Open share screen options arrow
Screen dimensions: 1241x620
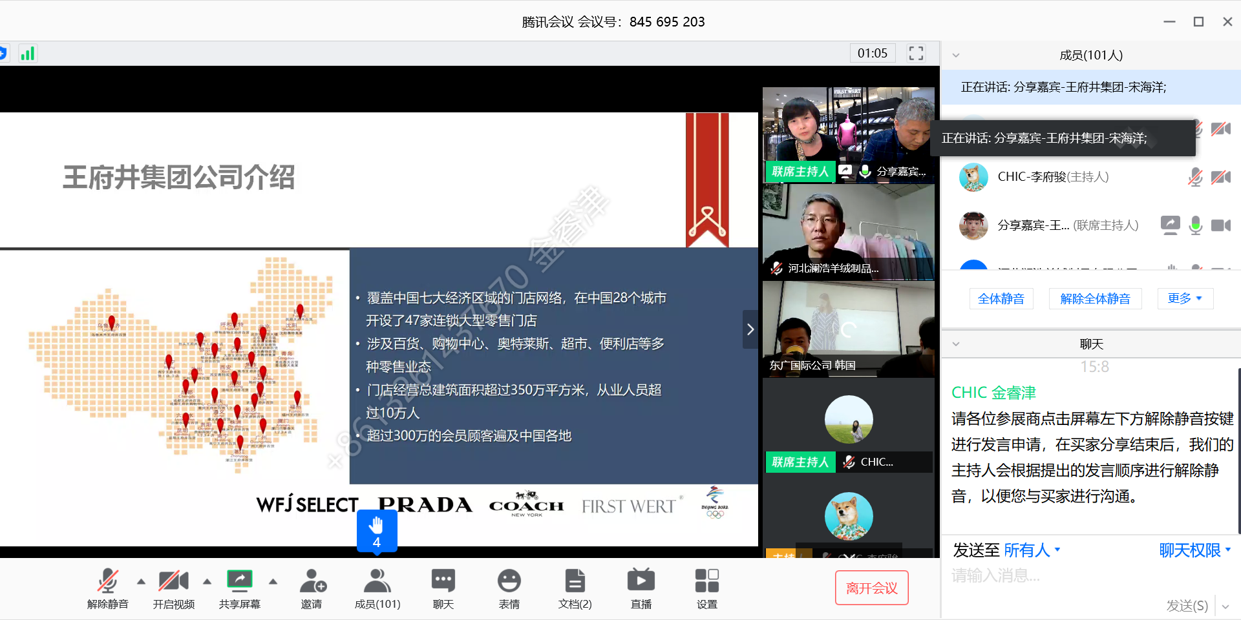coord(273,581)
